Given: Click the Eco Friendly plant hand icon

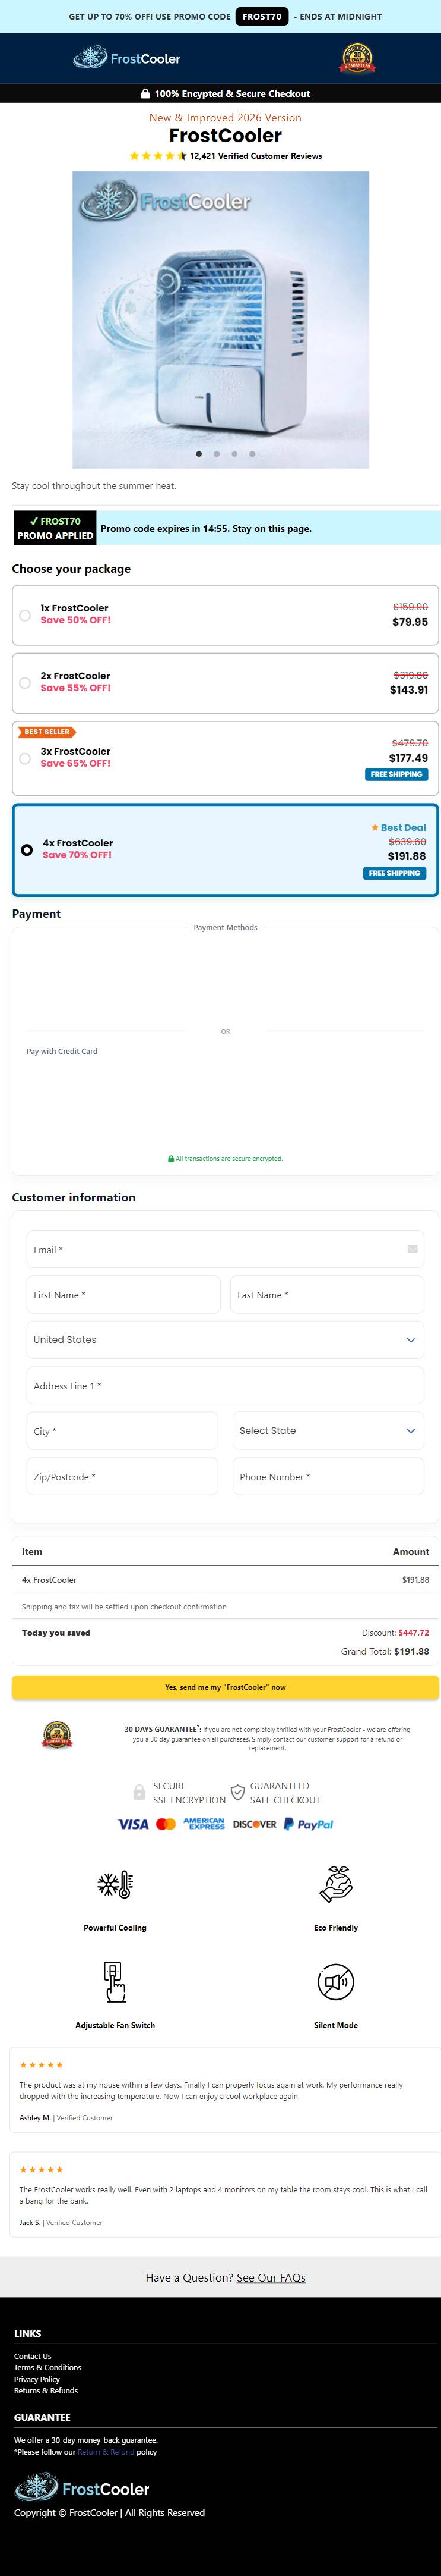Looking at the screenshot, I should (336, 1885).
